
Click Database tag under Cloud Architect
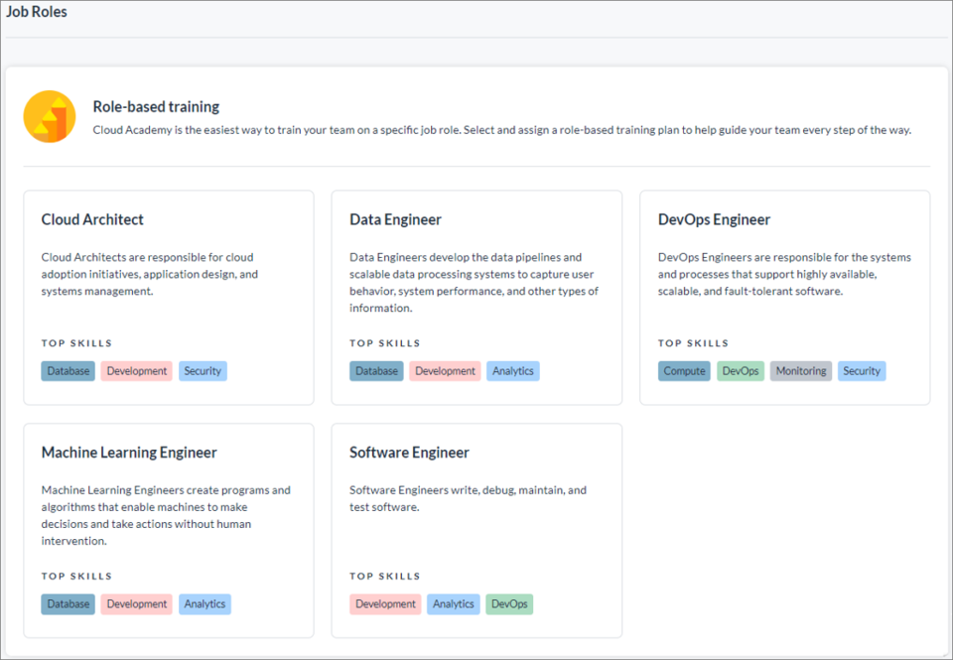point(68,371)
